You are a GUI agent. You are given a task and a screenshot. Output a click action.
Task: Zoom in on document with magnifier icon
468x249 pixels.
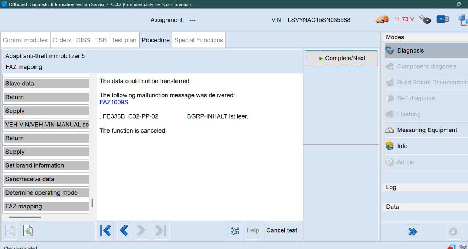click(x=28, y=230)
